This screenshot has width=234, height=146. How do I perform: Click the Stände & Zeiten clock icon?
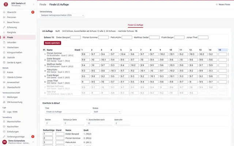point(4,77)
